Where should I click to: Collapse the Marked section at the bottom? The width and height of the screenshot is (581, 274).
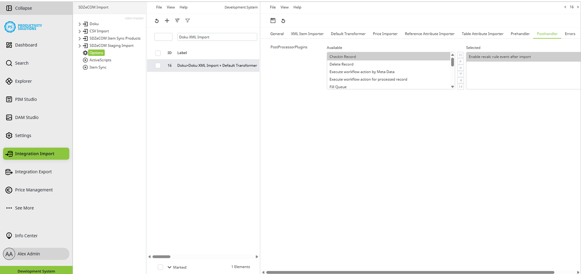(169, 267)
